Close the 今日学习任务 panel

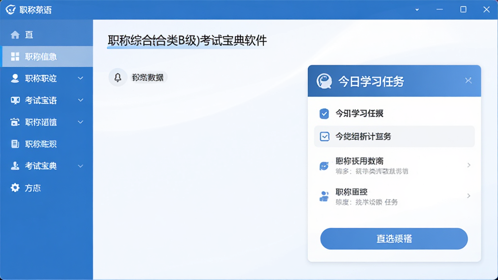pyautogui.click(x=468, y=81)
